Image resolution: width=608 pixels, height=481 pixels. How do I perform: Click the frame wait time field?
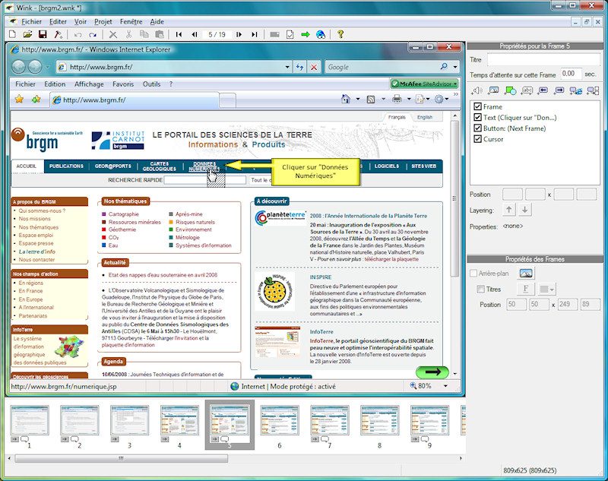pos(572,74)
